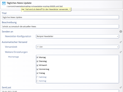Screen dimensions: 123x92
Task: Click into the Beschreibung text field
Action: 60,26
